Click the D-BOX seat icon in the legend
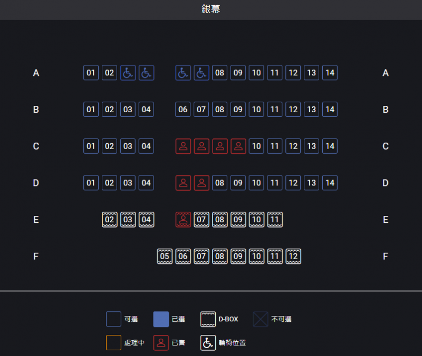Screen dimensions: 422x356 (208, 319)
